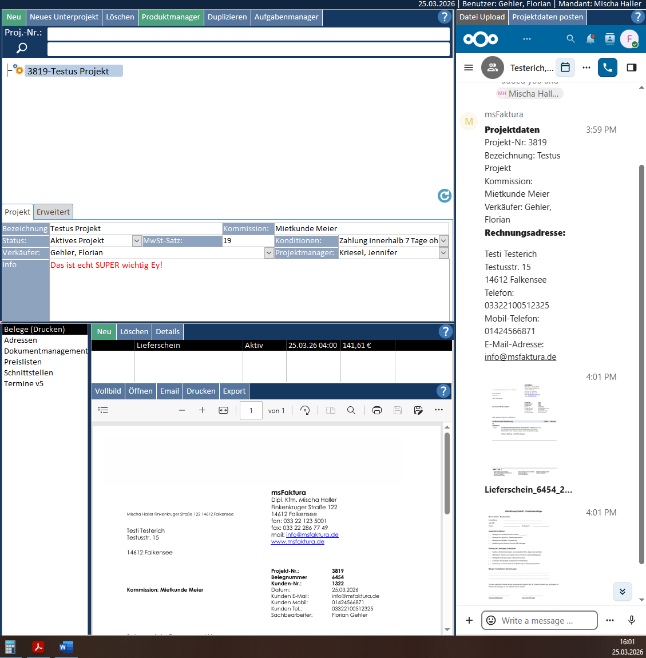646x658 pixels.
Task: Toggle the Talk right sidebar
Action: (632, 68)
